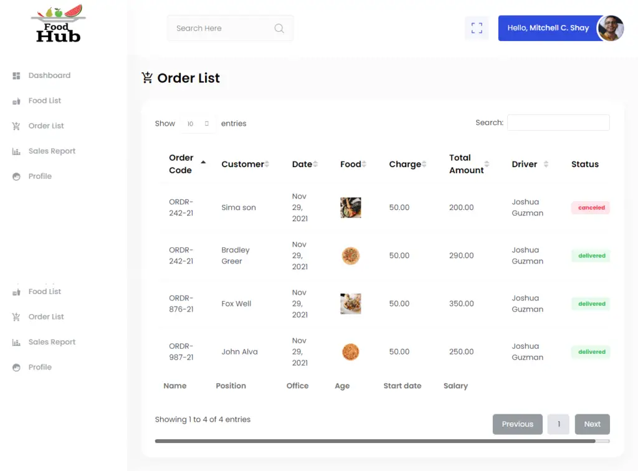
Task: Select the Dashboard icon in the sidebar
Action: point(16,75)
